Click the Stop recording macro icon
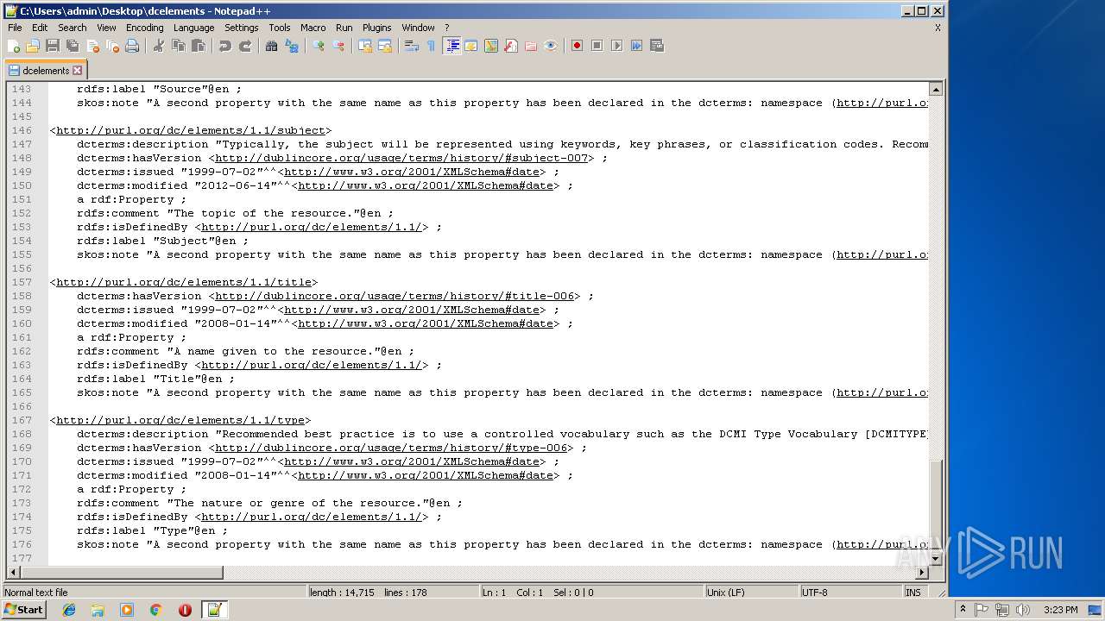 click(597, 46)
